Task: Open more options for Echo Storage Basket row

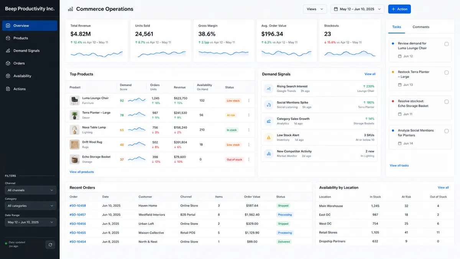Action: tap(249, 159)
